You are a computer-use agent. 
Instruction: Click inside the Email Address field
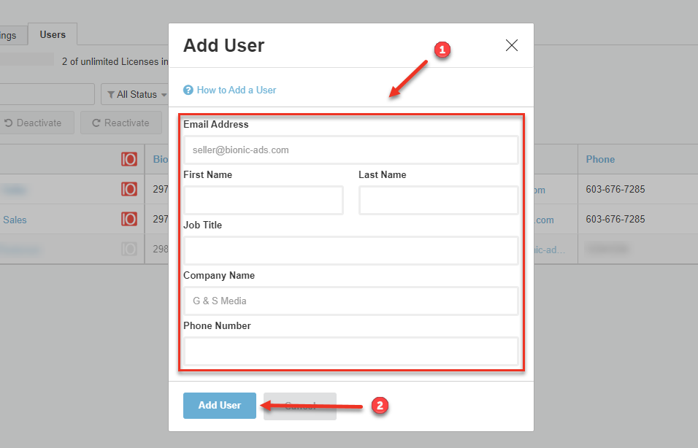pyautogui.click(x=350, y=150)
